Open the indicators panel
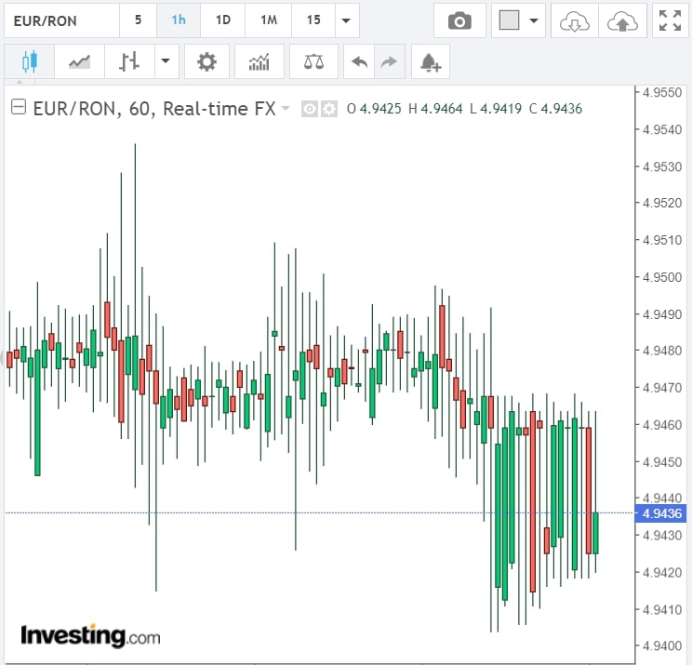Image resolution: width=692 pixels, height=665 pixels. (259, 62)
